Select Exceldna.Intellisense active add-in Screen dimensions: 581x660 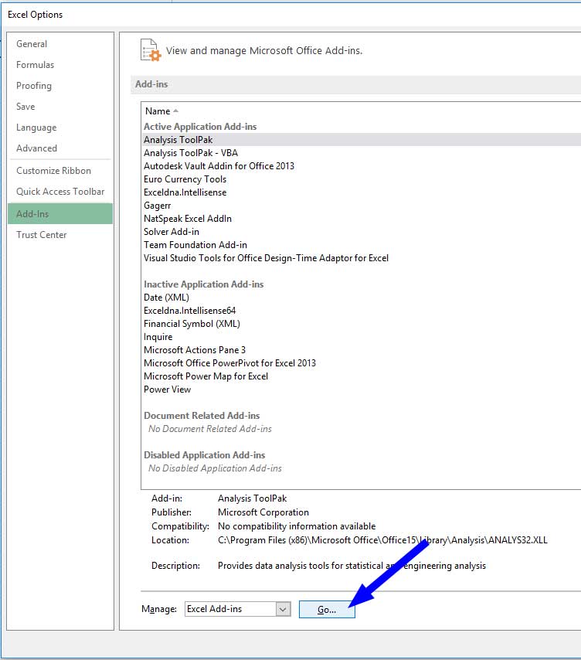[362, 192]
